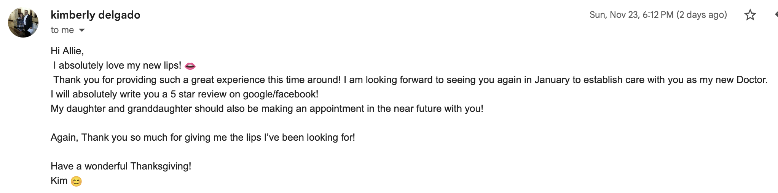Image resolution: width=778 pixels, height=193 pixels.
Task: Open kimberly delgado's profile picture
Action: coord(23,22)
